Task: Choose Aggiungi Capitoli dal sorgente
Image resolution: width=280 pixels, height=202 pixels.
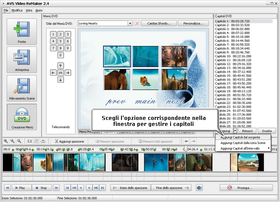Action: 243,138
